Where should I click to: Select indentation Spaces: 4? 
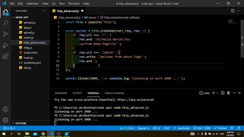[x=143, y=128]
